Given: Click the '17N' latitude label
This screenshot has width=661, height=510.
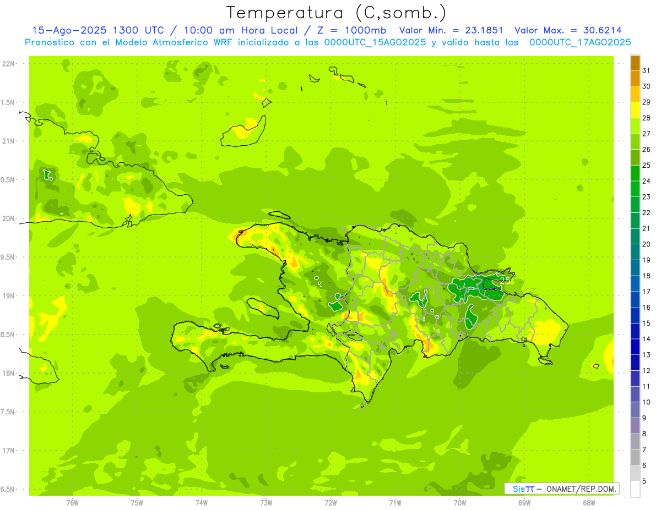Looking at the screenshot, I should click(8, 451).
